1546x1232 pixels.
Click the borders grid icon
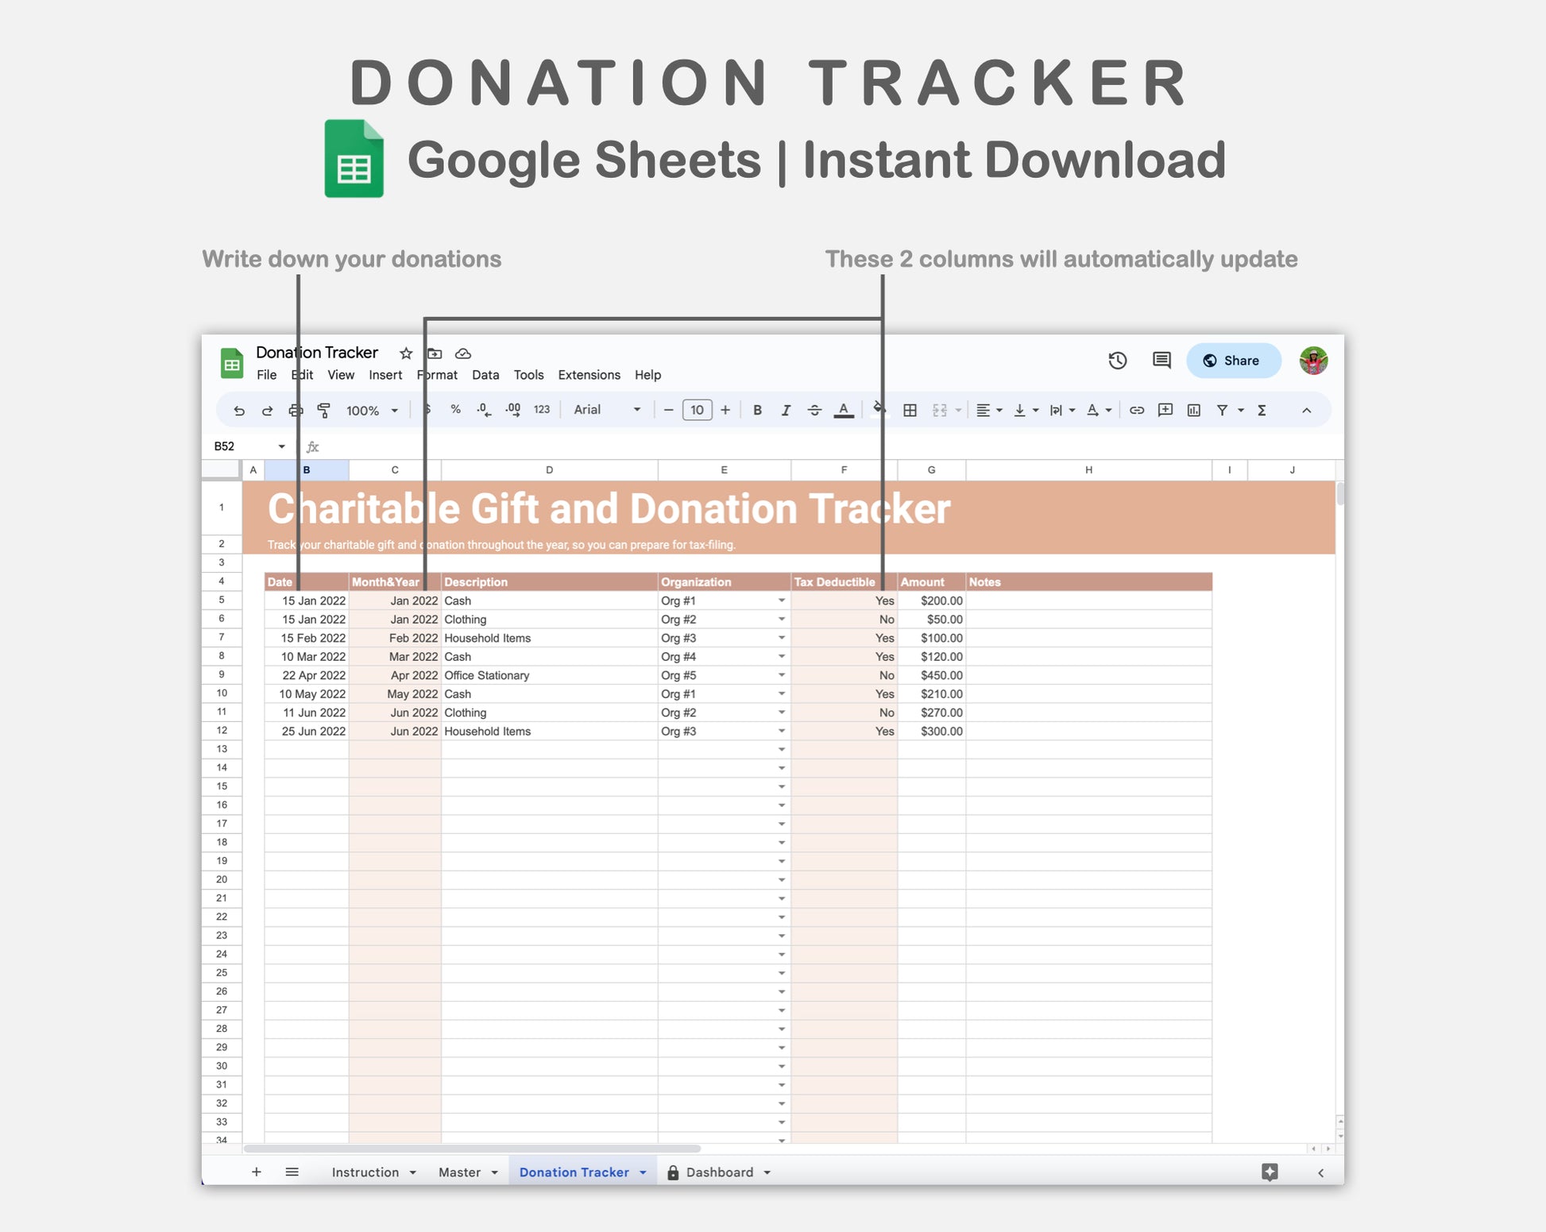coord(910,411)
